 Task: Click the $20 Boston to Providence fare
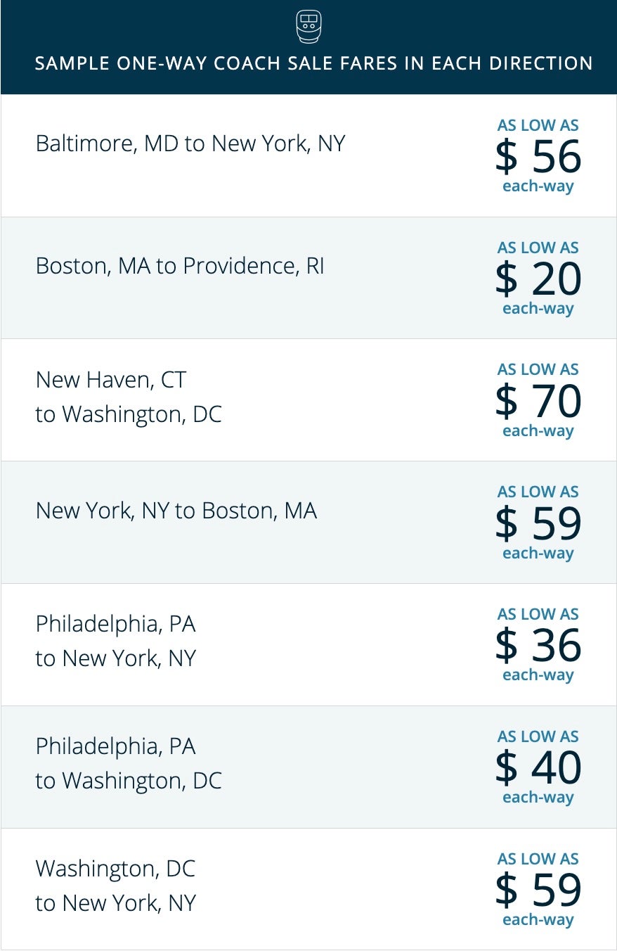pos(538,279)
